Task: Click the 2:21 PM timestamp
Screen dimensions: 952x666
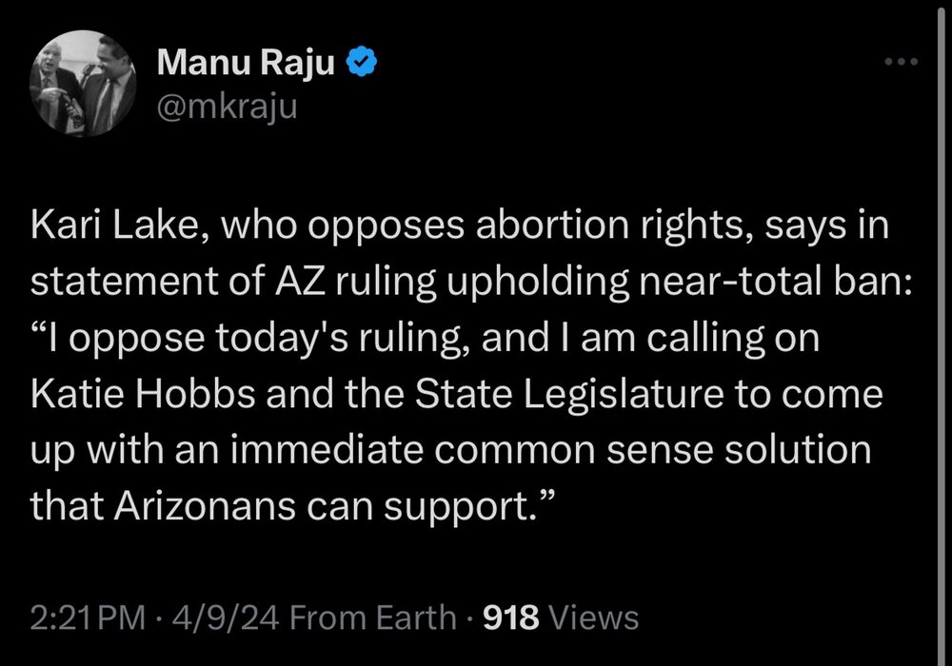Action: (88, 617)
